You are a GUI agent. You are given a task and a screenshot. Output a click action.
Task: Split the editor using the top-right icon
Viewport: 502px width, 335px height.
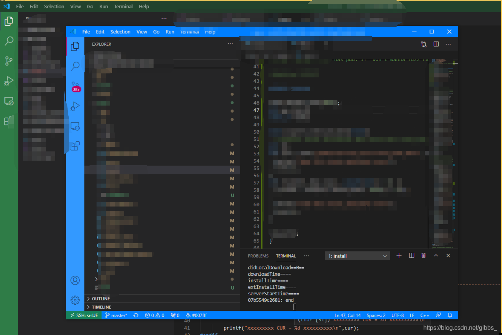pos(436,44)
